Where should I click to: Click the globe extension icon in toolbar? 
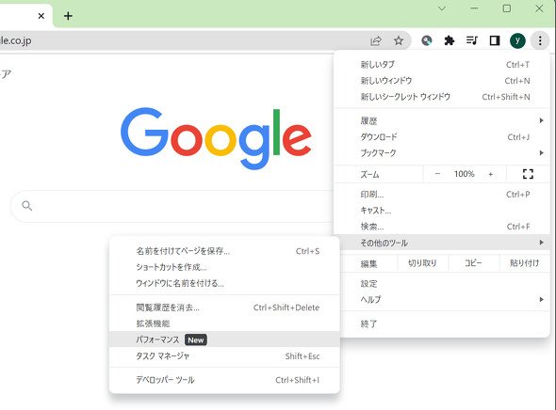[x=427, y=40]
